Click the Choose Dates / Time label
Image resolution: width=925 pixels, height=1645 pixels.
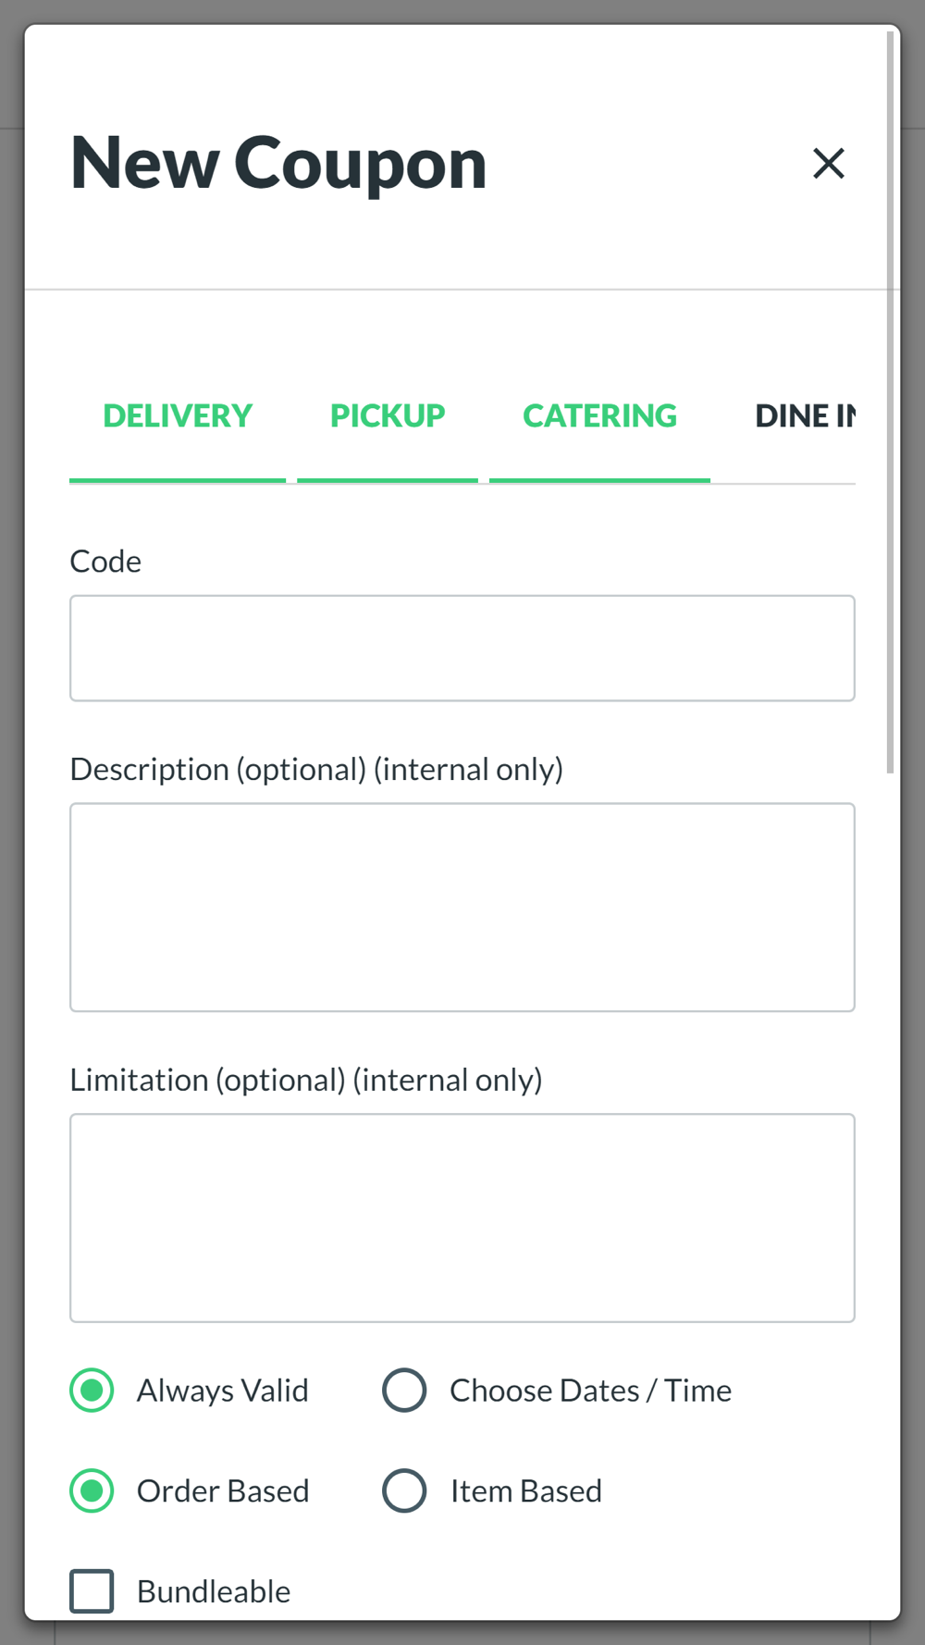point(591,1390)
